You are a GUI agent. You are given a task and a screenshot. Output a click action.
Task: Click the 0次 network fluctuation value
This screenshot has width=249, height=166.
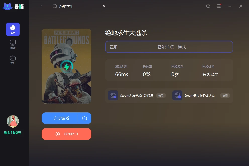175,74
